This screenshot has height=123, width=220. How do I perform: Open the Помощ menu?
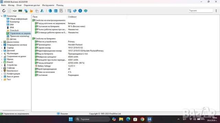pyautogui.click(x=60, y=5)
